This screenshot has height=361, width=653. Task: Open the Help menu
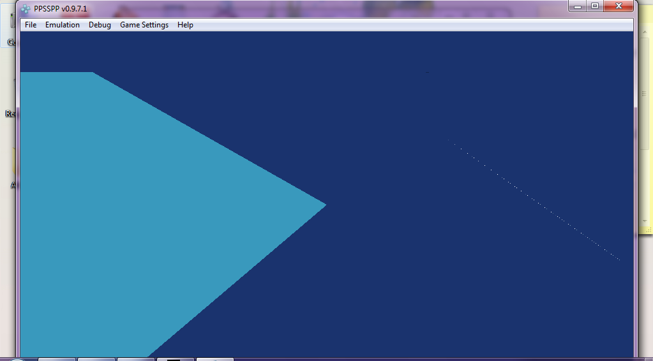185,25
